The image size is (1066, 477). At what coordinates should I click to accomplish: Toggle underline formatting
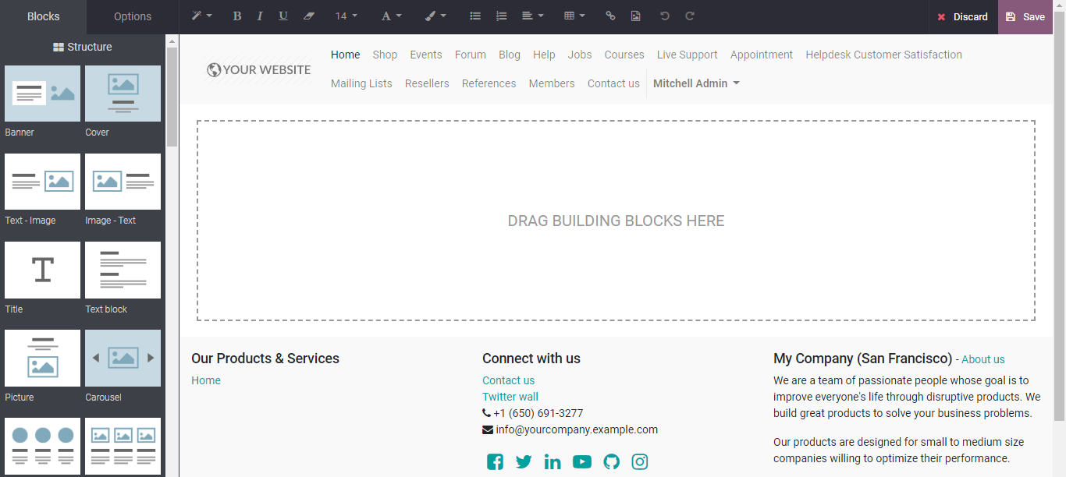click(283, 16)
